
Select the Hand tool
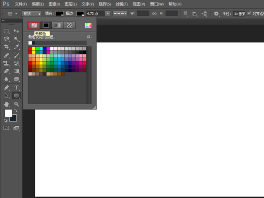click(7, 104)
